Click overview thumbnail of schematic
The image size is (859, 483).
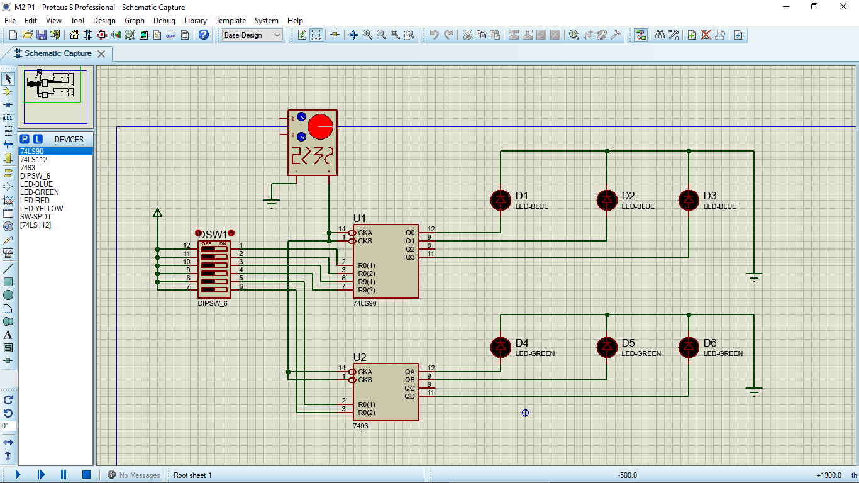point(55,96)
